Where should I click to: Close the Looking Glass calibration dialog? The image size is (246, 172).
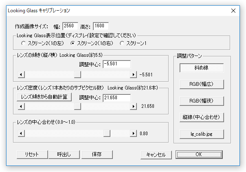click(x=233, y=11)
